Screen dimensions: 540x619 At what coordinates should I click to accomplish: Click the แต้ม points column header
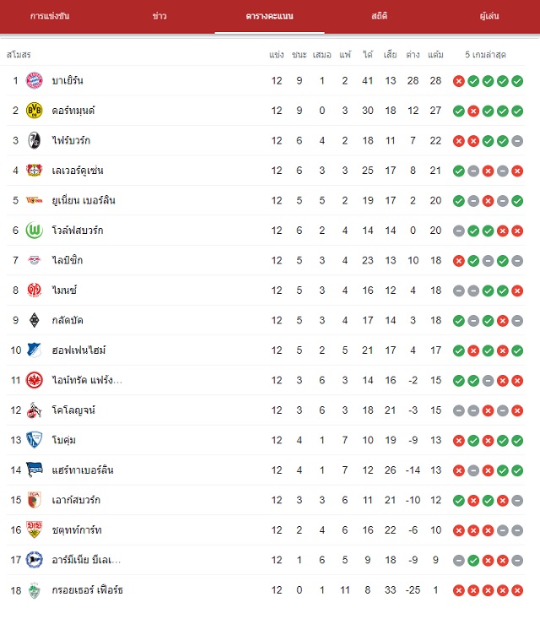pos(435,55)
